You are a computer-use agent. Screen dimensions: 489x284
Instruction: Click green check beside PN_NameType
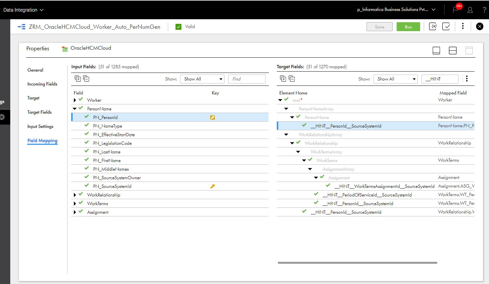pos(87,125)
